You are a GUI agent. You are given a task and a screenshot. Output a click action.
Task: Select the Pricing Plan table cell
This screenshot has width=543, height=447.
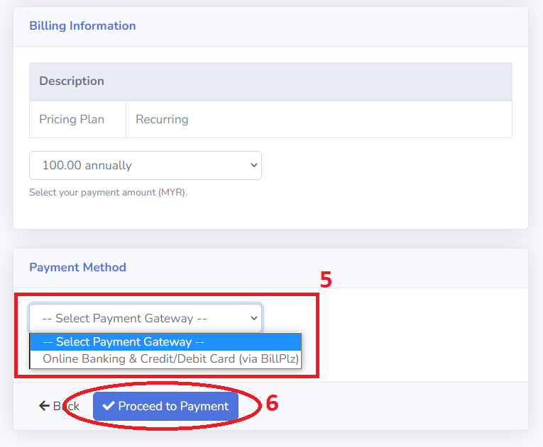point(77,119)
